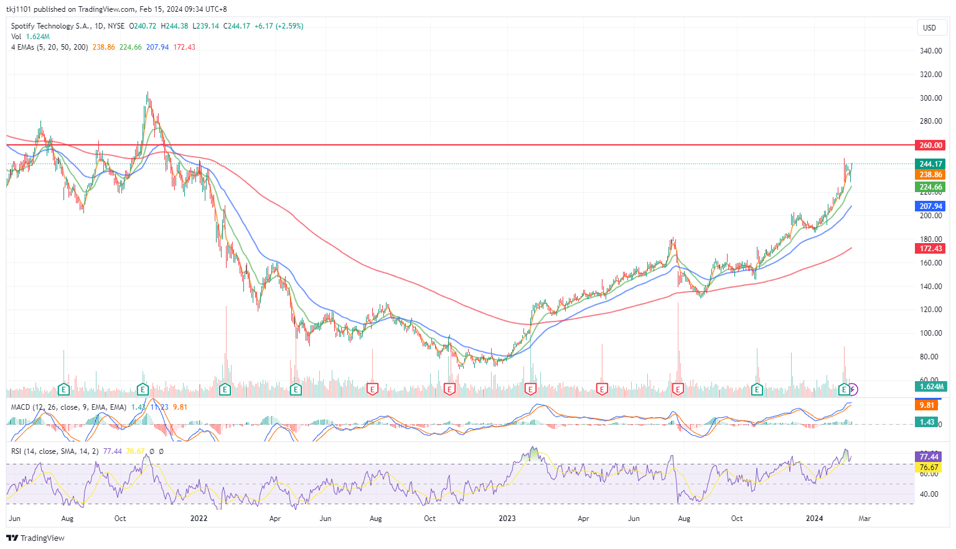Click the +6.17 (+2.59%) change value
956x549 pixels.
coord(279,26)
